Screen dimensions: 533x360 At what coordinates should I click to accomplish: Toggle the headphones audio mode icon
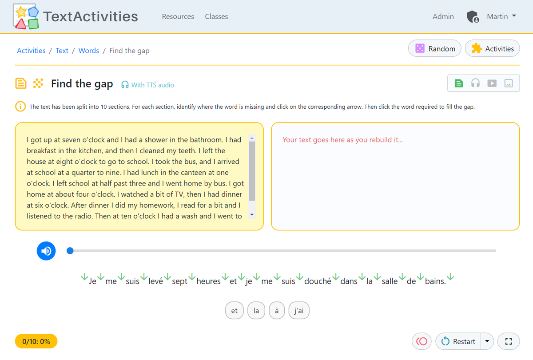(x=475, y=83)
